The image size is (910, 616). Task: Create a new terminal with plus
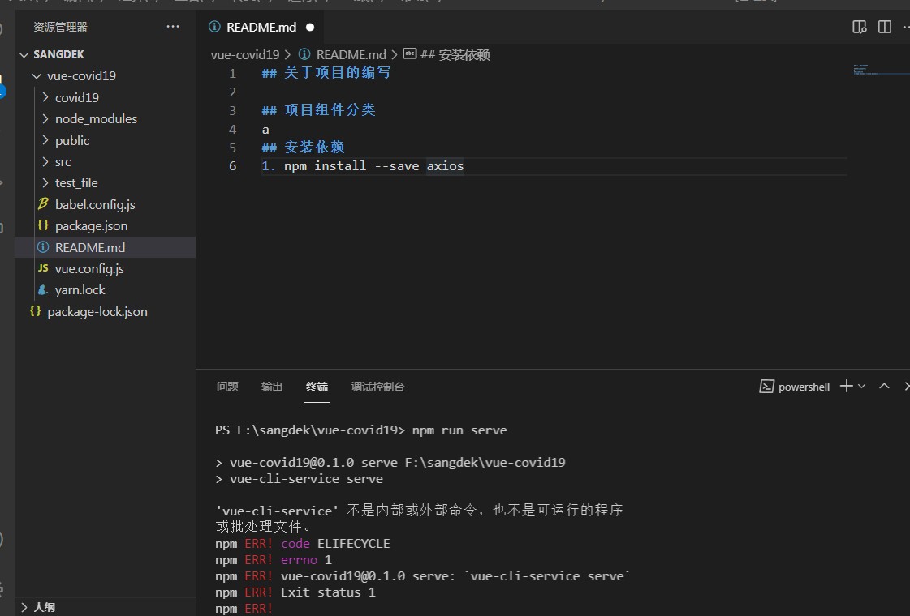pos(846,386)
